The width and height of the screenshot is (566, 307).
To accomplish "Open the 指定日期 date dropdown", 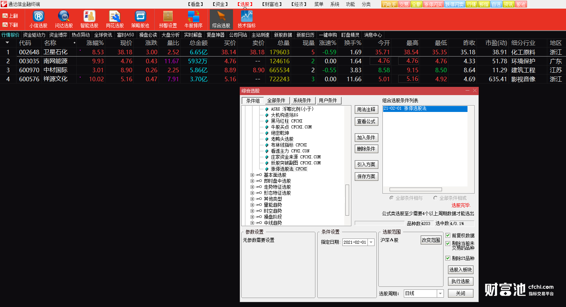I will tap(371, 242).
